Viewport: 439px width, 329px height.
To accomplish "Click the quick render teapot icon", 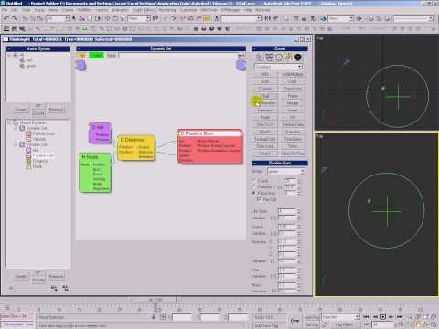I will (359, 18).
